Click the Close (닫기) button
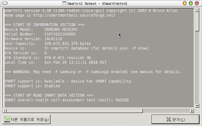The width and height of the screenshot is (202, 126). click(x=175, y=119)
